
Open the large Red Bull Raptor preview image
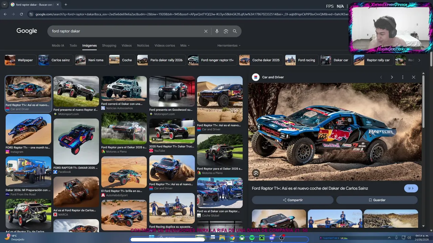tap(335, 132)
